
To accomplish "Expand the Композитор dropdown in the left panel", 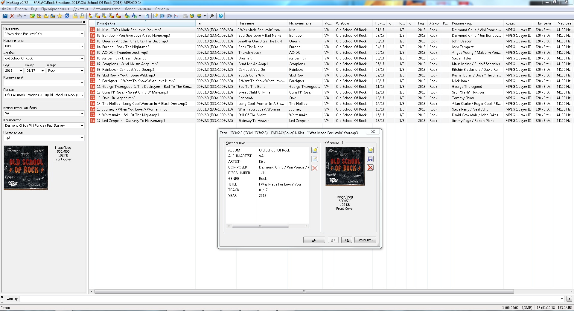I will click(82, 126).
